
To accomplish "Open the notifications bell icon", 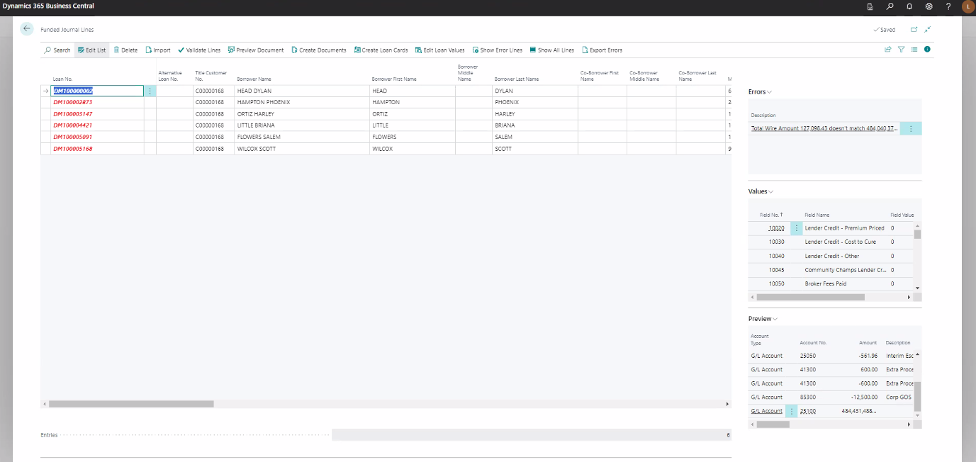I will pyautogui.click(x=909, y=6).
